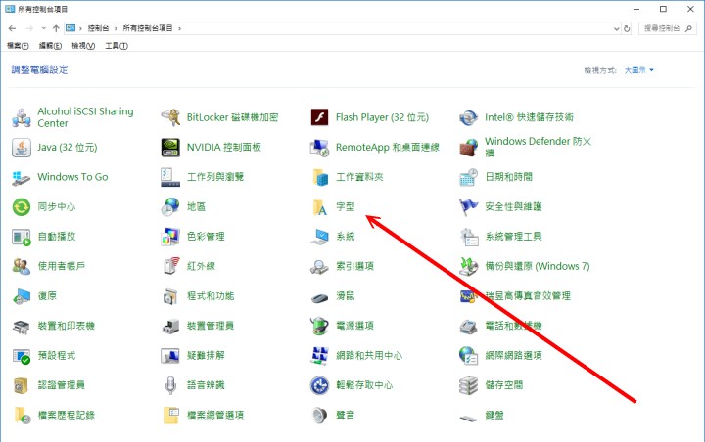Open the 語音辨識 microphone icon
The width and height of the screenshot is (705, 442).
coord(170,385)
